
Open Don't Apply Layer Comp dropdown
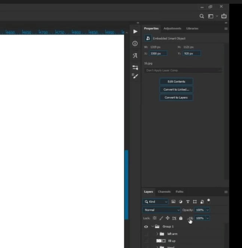click(183, 70)
